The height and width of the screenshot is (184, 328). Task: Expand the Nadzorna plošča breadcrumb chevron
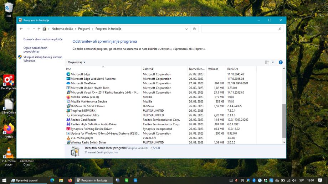76,29
